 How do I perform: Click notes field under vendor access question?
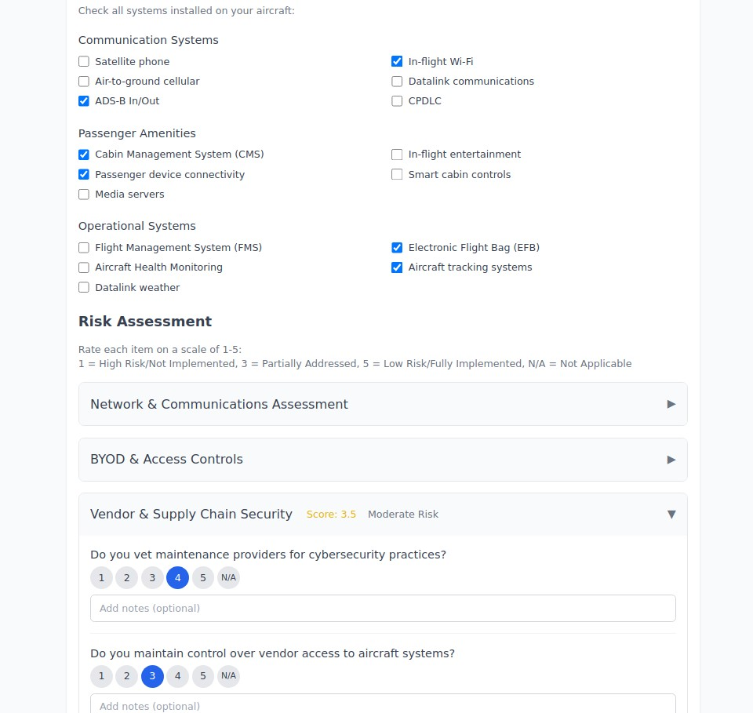pyautogui.click(x=383, y=705)
